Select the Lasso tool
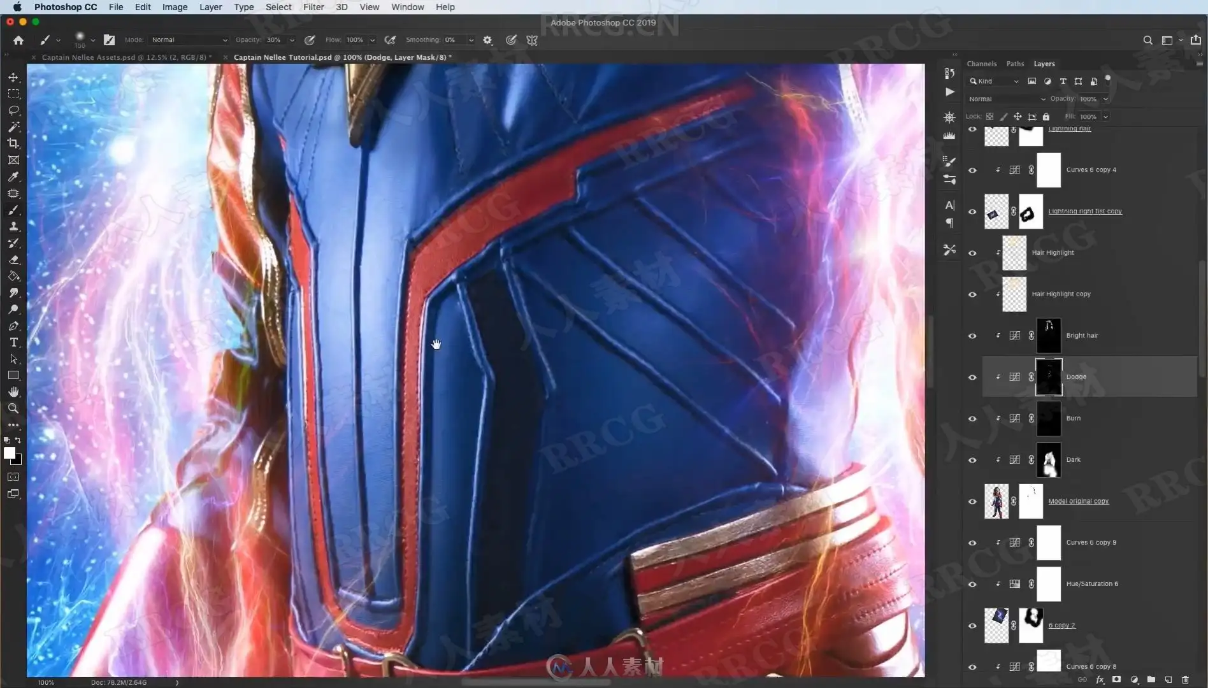 point(13,110)
